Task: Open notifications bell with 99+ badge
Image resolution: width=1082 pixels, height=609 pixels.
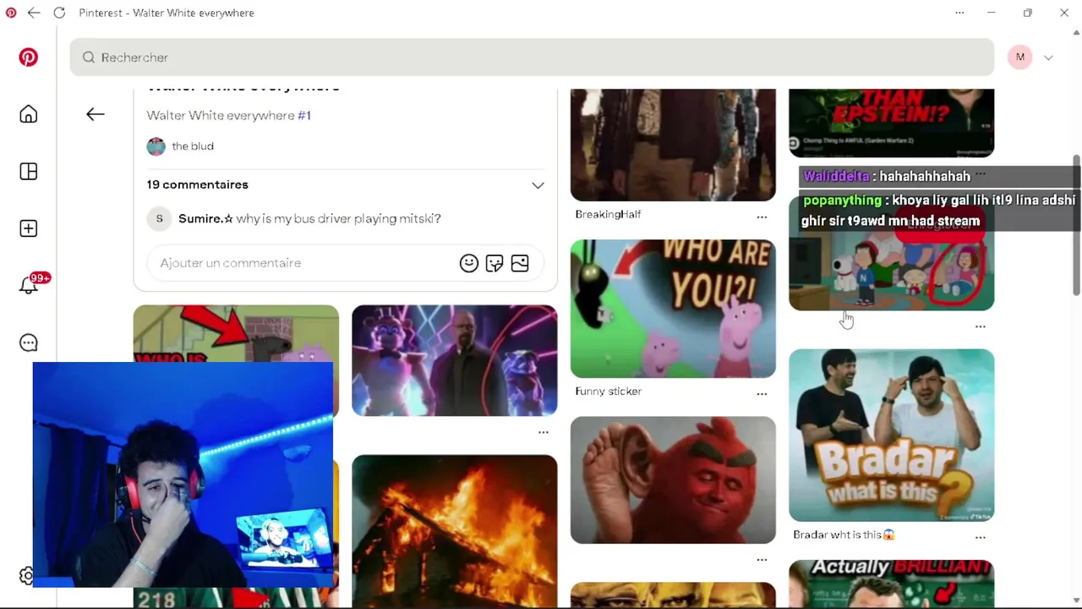Action: click(29, 285)
